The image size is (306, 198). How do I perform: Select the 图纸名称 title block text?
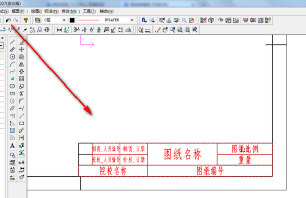[x=183, y=154]
